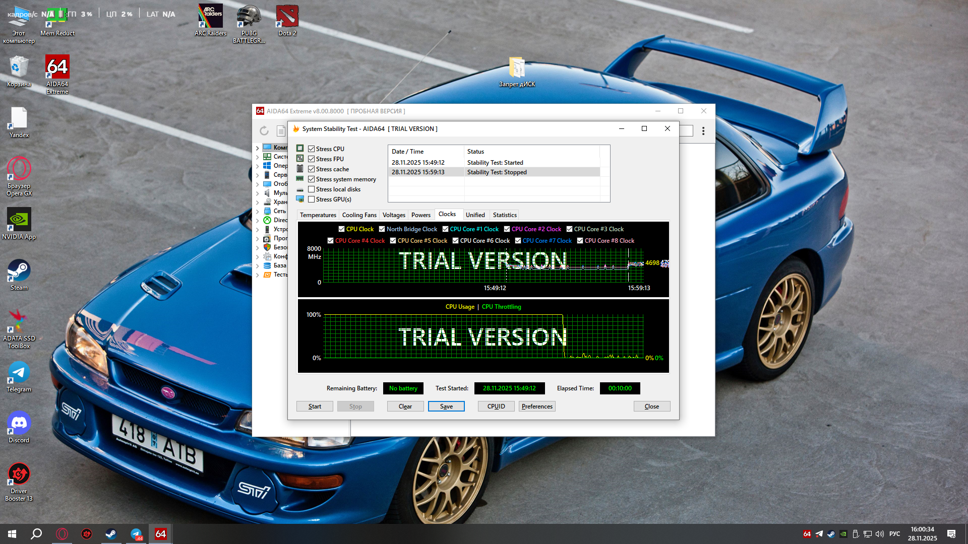968x544 pixels.
Task: Expand the Сеть tree node
Action: 258,212
